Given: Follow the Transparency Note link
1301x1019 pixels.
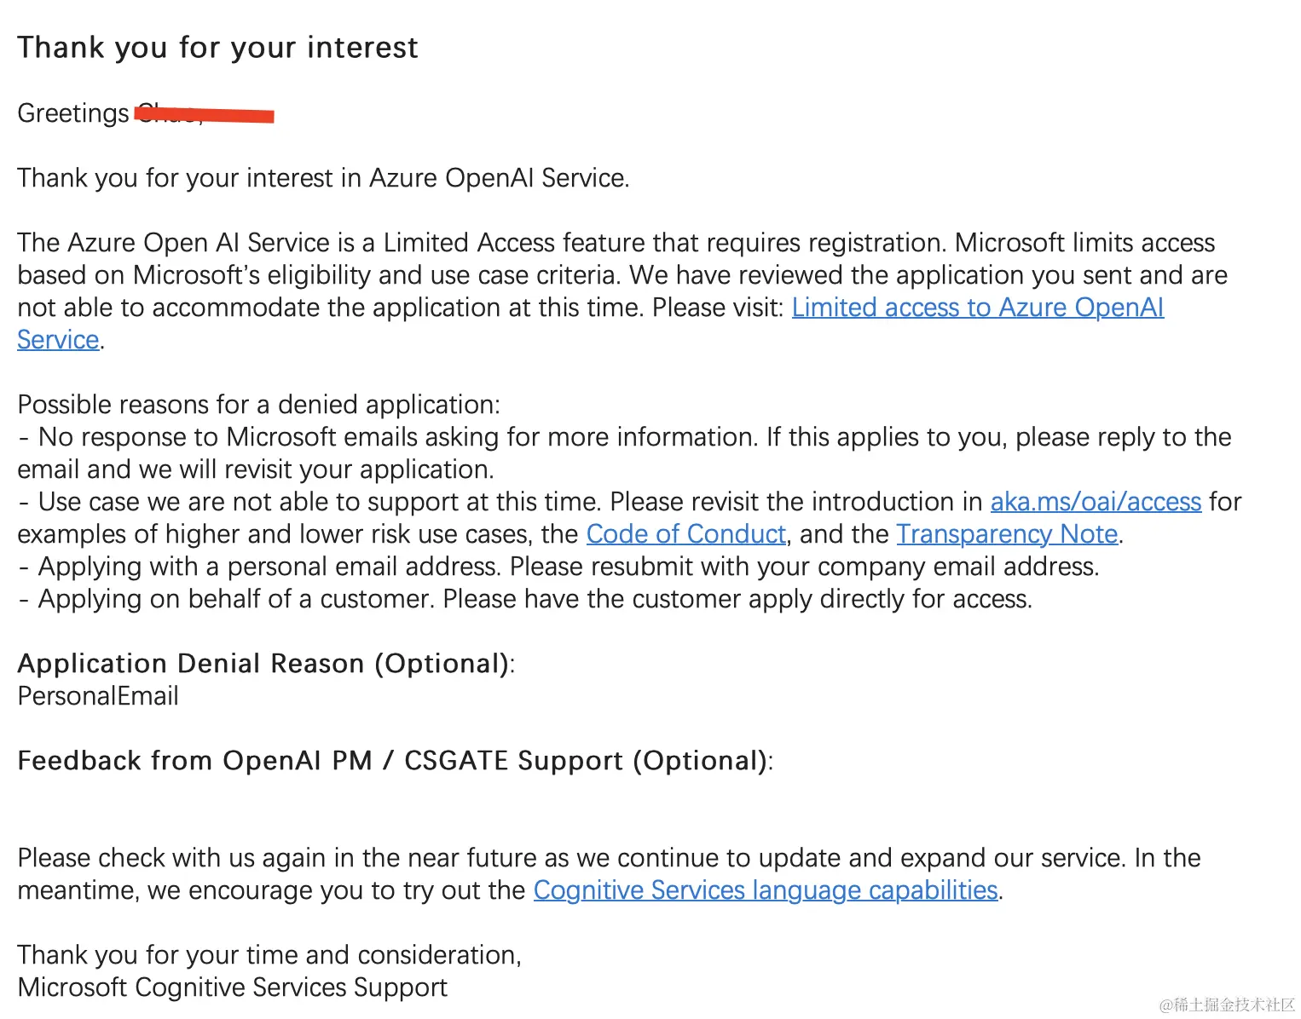Looking at the screenshot, I should 1007,534.
